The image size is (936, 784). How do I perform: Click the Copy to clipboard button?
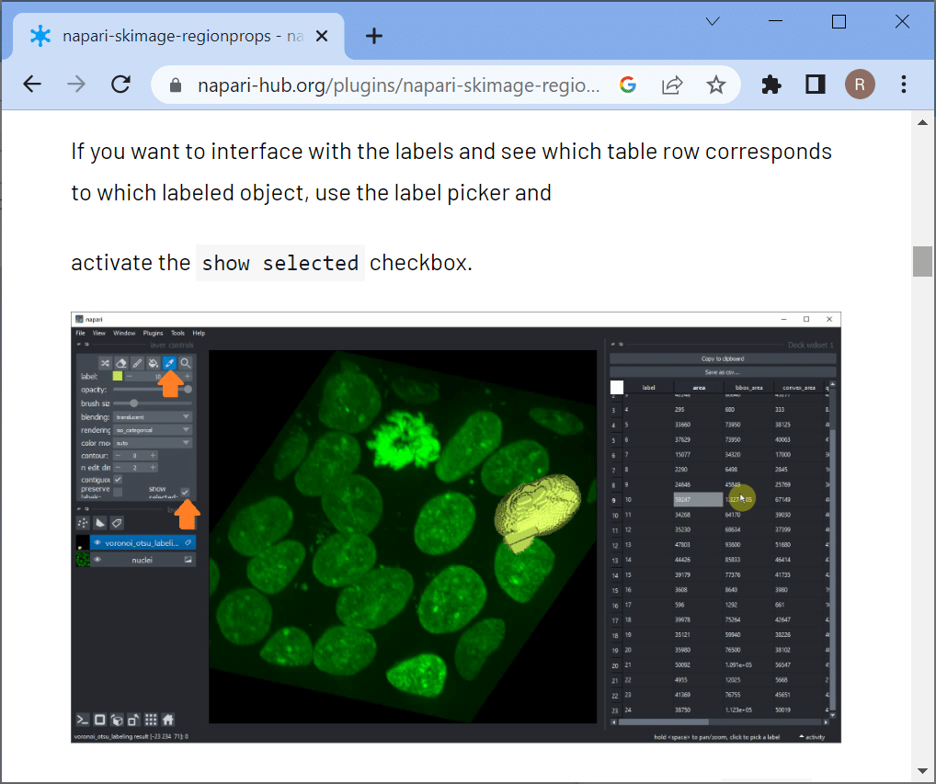[722, 358]
